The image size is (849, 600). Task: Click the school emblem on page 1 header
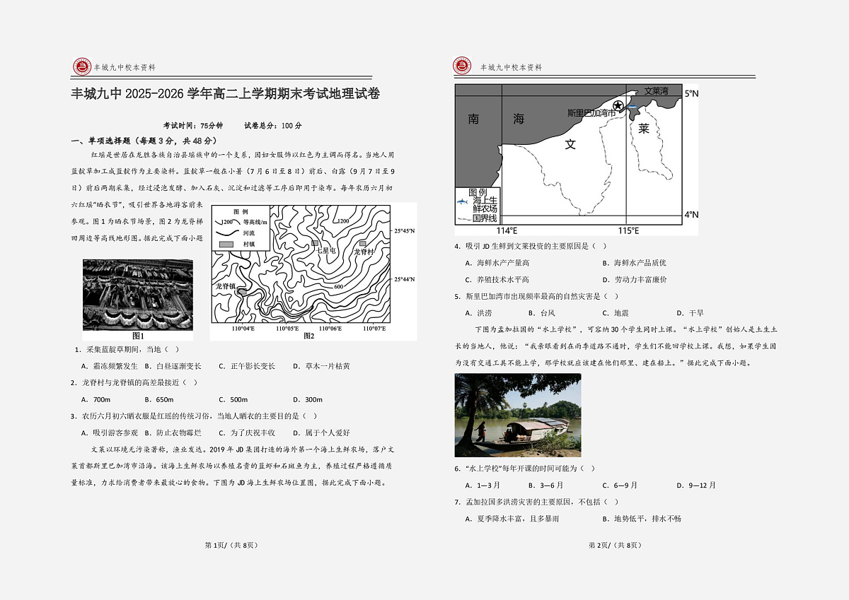coord(82,67)
